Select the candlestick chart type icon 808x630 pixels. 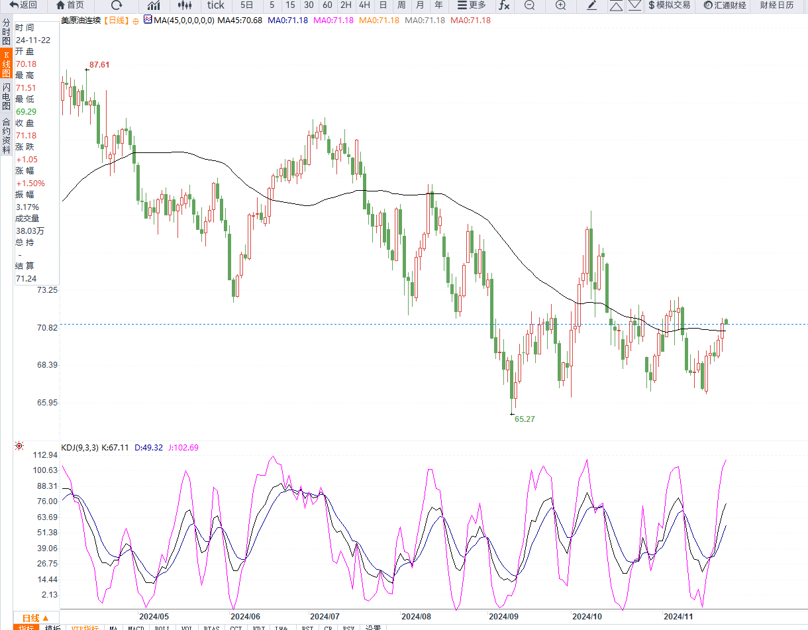click(x=185, y=5)
